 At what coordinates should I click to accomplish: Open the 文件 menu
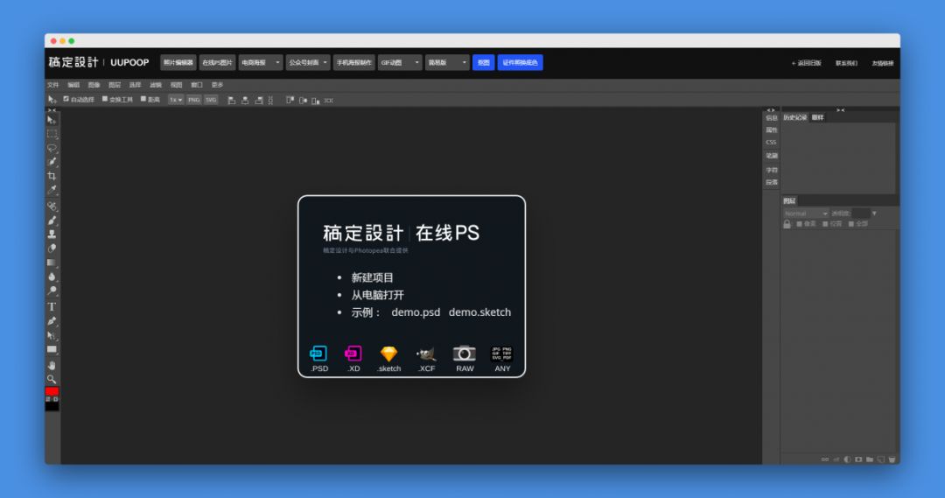click(x=53, y=85)
